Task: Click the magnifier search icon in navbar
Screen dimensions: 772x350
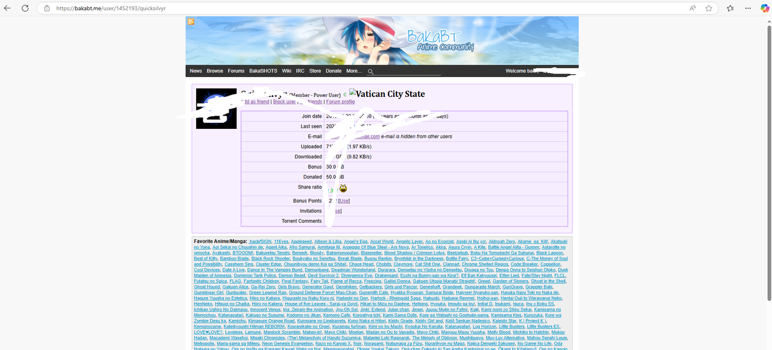Action: click(x=371, y=72)
